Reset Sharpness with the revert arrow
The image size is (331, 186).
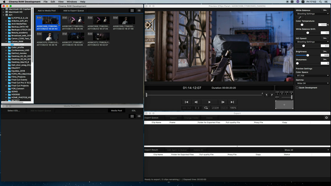point(325,60)
